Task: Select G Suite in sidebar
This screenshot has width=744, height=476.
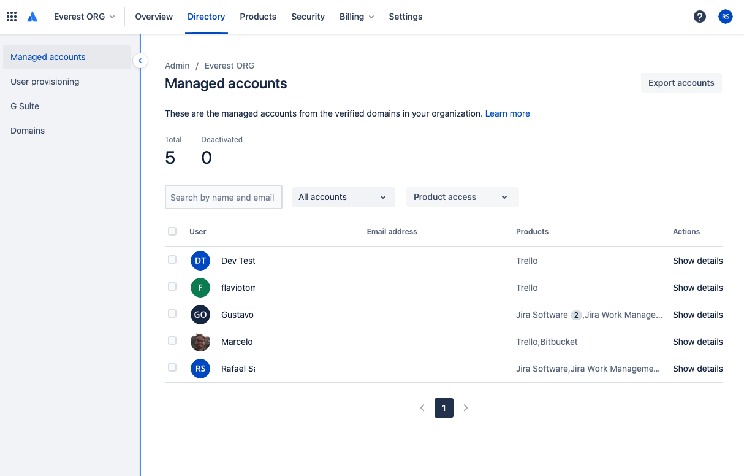Action: 67,106
